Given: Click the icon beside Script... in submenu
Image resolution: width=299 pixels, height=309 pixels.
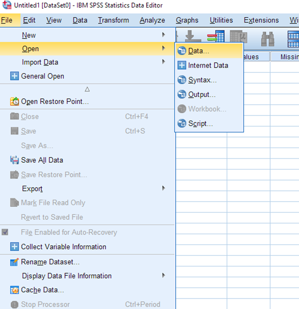Looking at the screenshot, I should pyautogui.click(x=182, y=123).
